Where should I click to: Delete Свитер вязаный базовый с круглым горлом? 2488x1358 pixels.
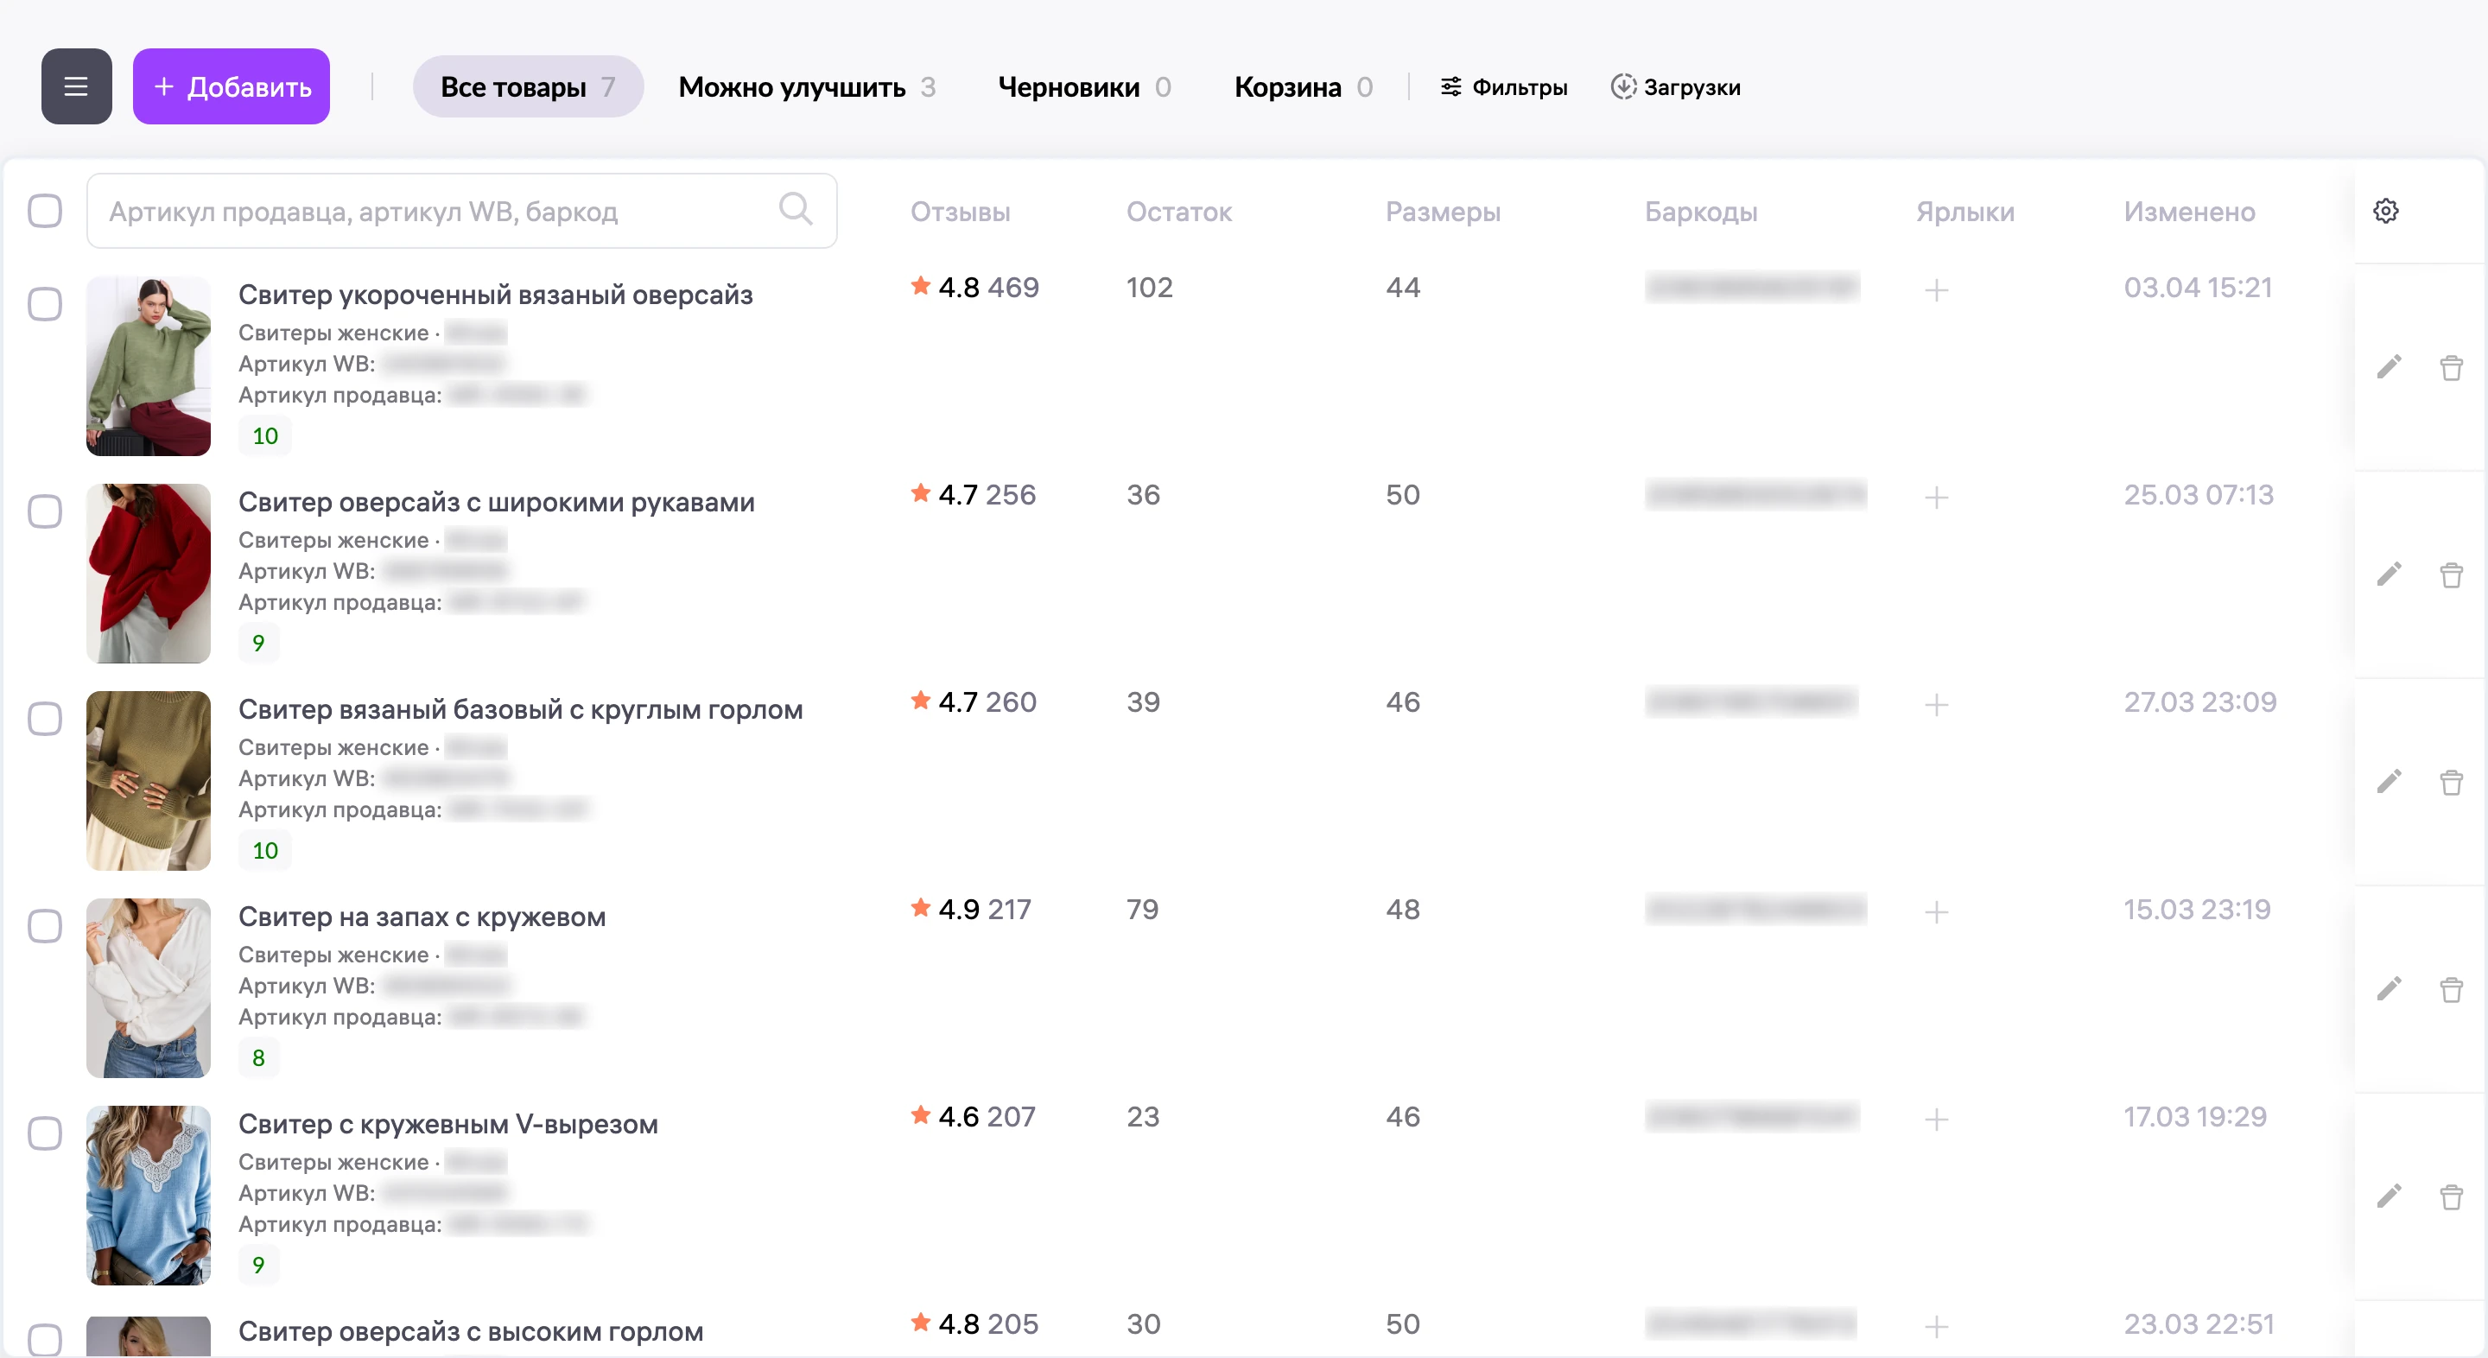coord(2452,782)
